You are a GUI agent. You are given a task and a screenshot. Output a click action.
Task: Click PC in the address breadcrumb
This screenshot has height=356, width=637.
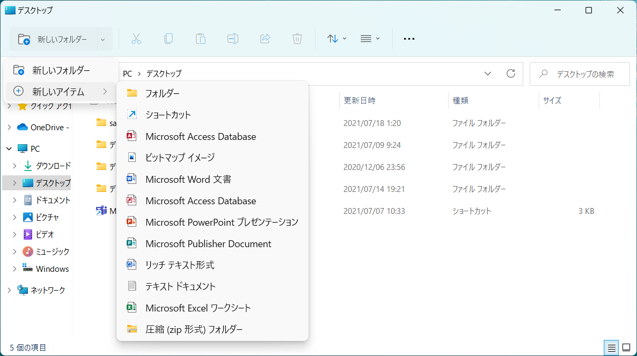pos(128,74)
